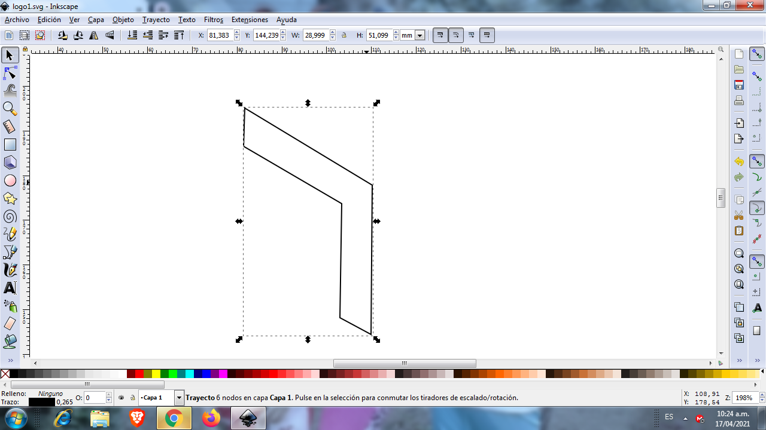Click the no-color X swatch
This screenshot has width=766, height=430.
pyautogui.click(x=5, y=374)
